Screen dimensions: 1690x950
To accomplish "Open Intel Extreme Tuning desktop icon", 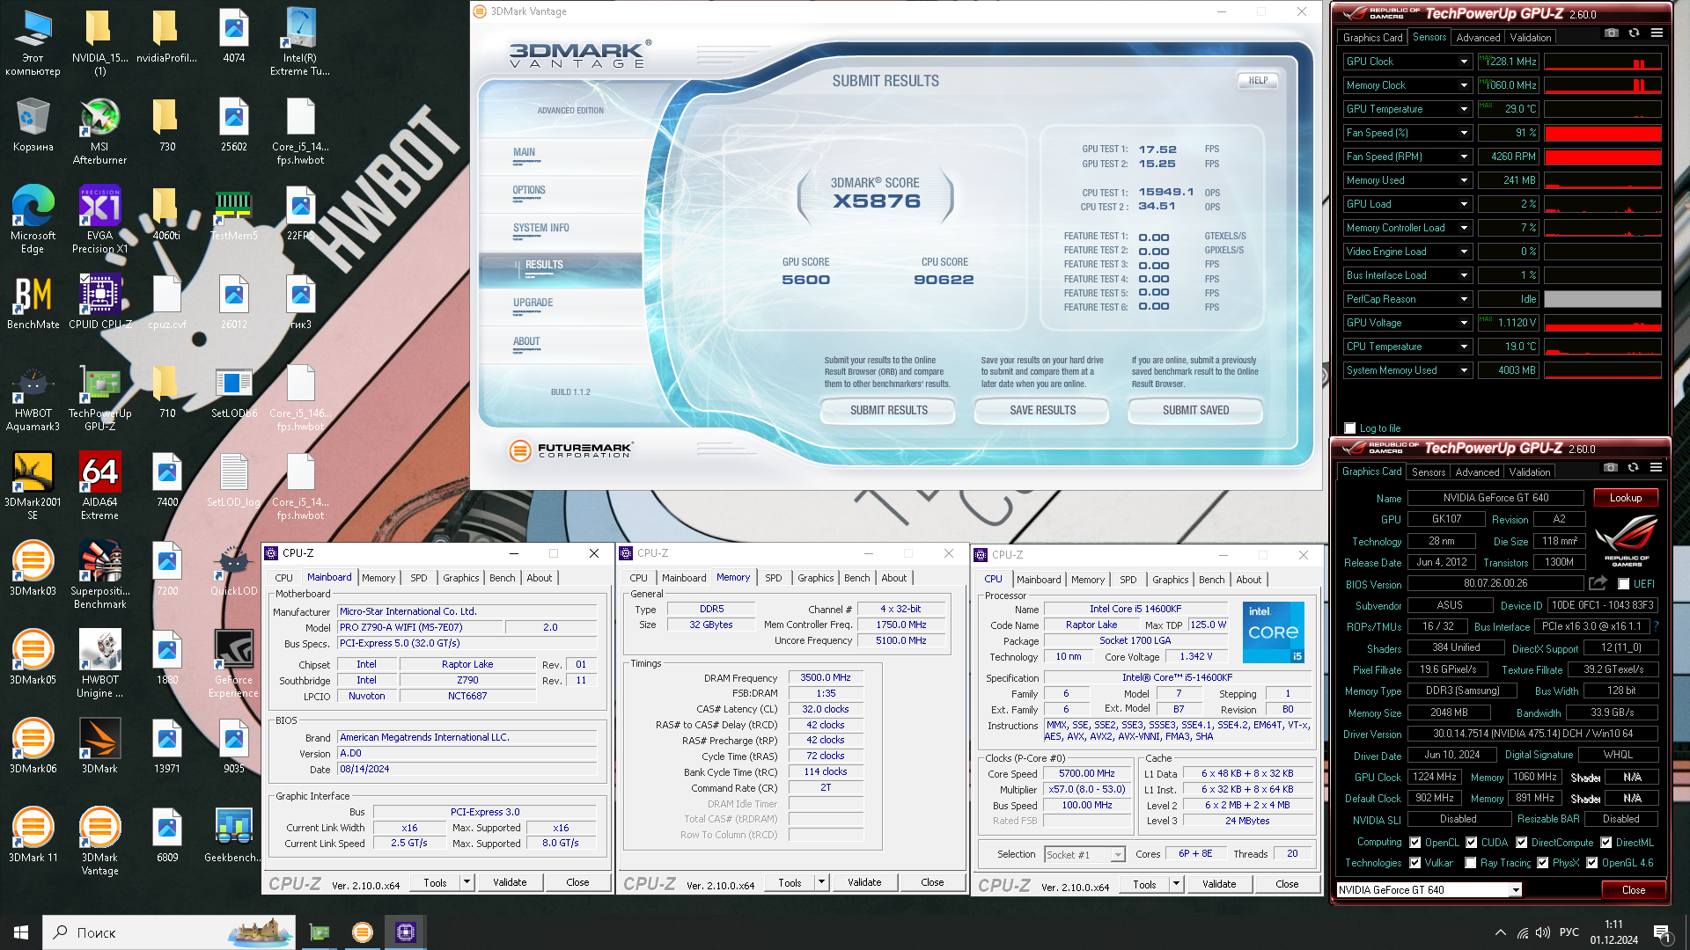I will [300, 42].
